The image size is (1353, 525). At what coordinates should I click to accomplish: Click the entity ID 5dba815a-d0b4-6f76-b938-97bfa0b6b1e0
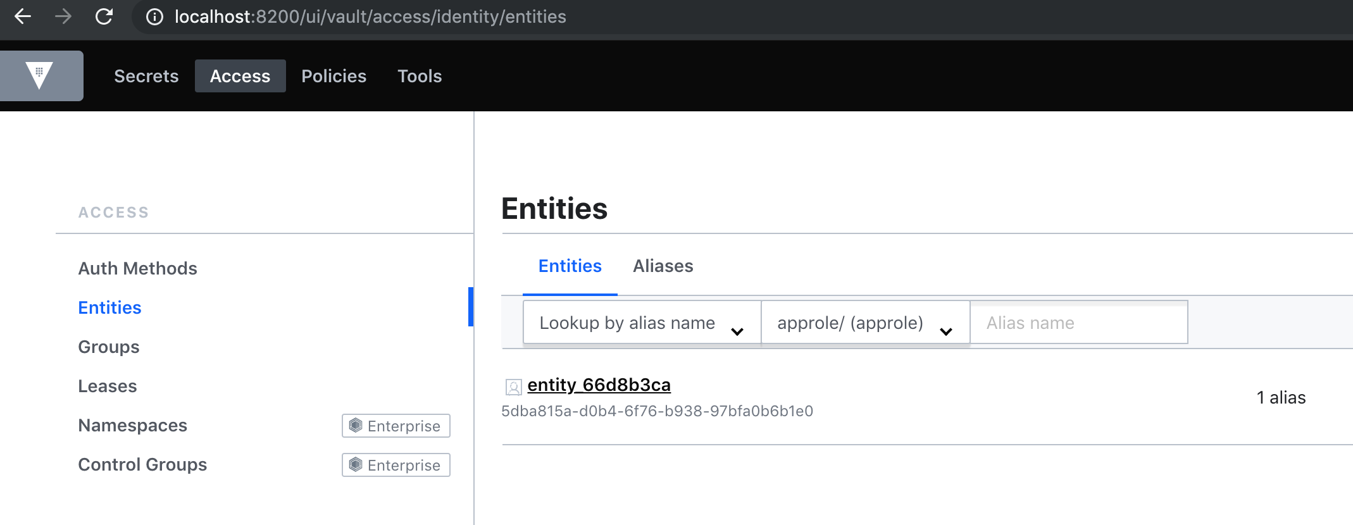coord(657,411)
